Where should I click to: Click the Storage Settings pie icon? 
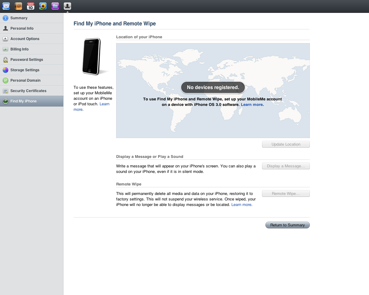(x=6, y=70)
